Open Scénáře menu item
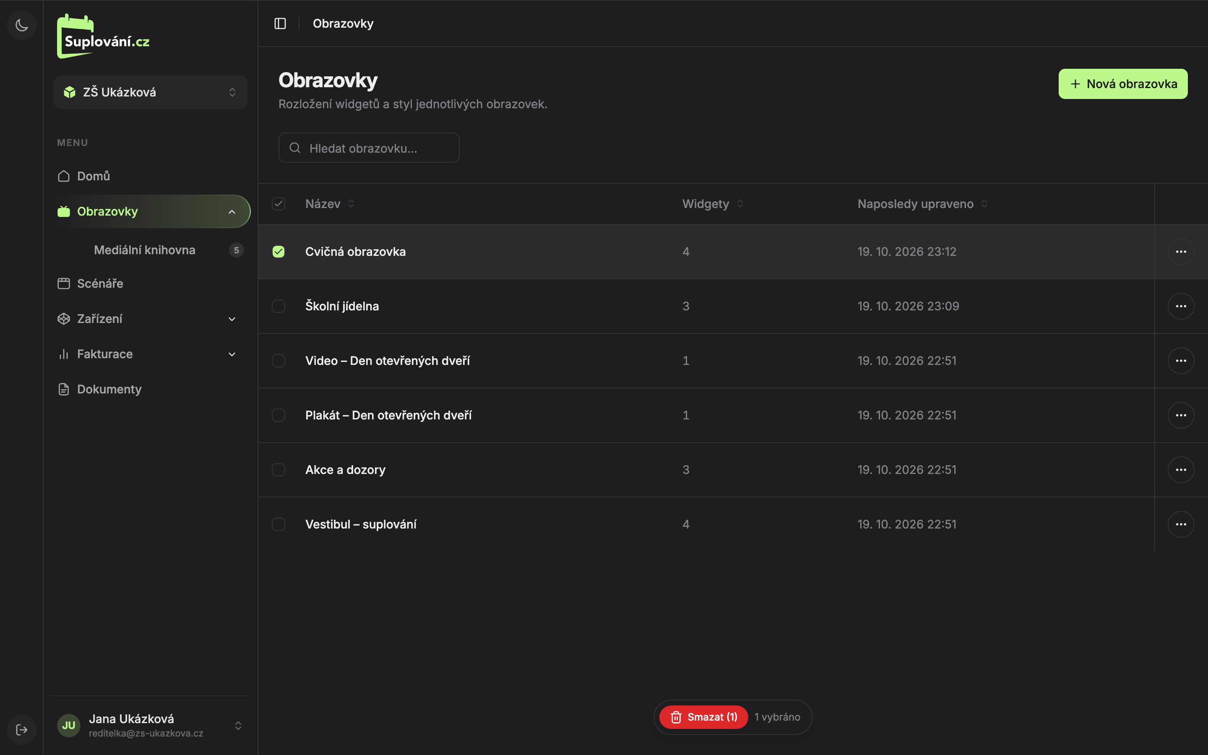This screenshot has width=1208, height=755. click(x=150, y=284)
